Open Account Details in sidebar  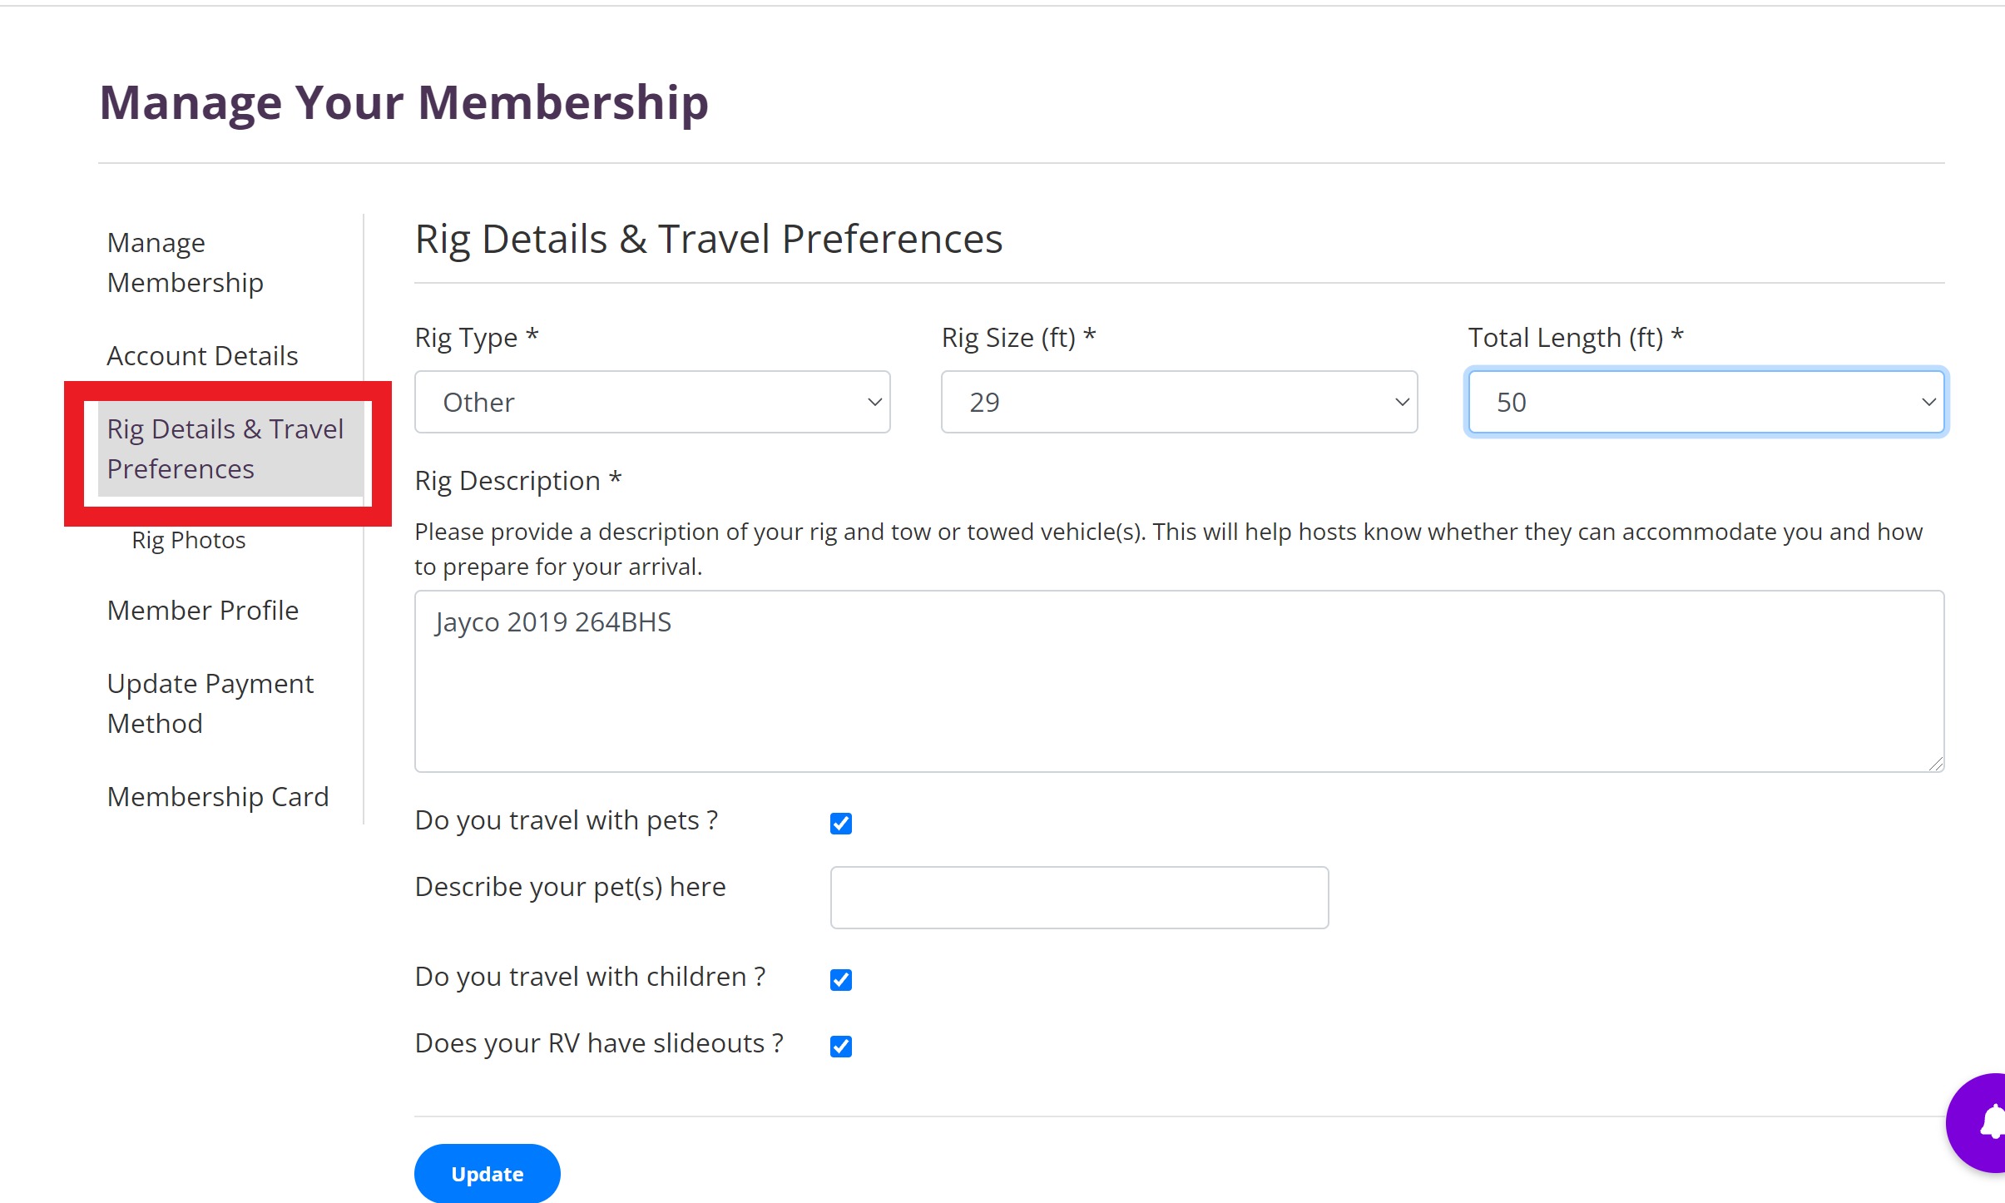(202, 356)
